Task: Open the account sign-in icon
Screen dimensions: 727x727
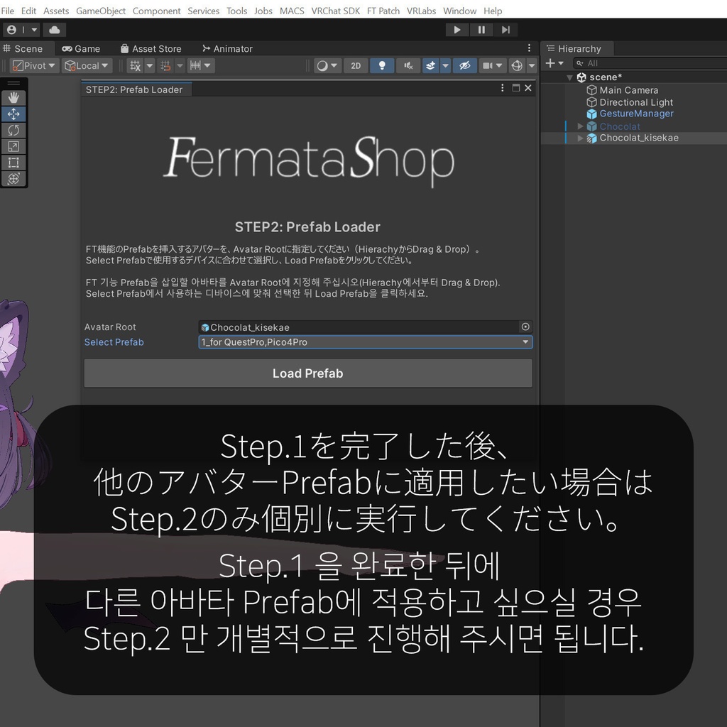Action: [13, 29]
